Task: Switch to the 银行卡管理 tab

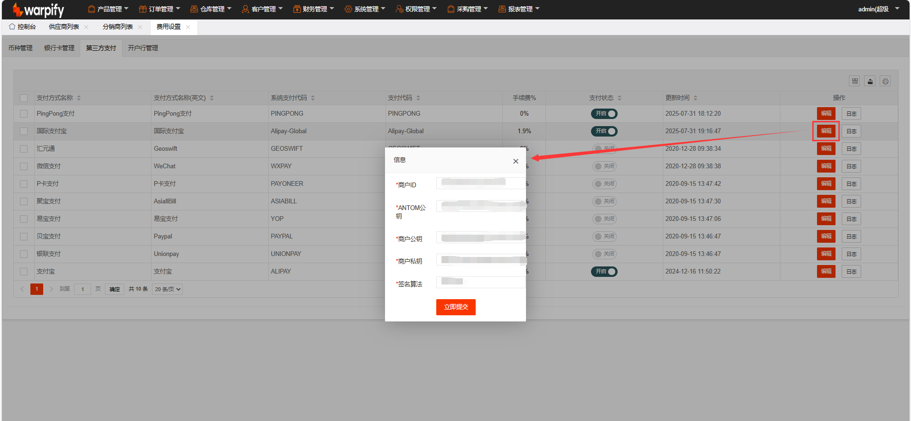Action: tap(59, 48)
